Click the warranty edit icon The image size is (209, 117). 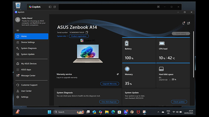pyautogui.click(x=118, y=74)
